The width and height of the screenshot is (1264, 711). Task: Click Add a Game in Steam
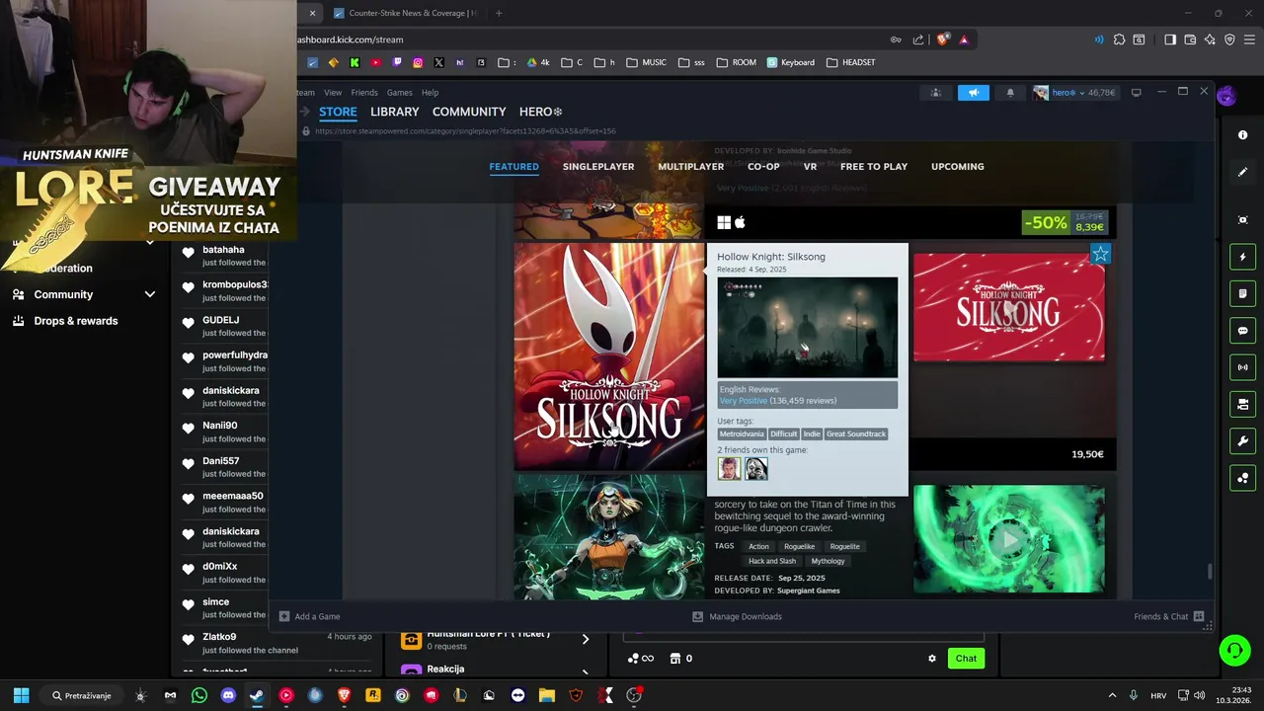(x=309, y=616)
